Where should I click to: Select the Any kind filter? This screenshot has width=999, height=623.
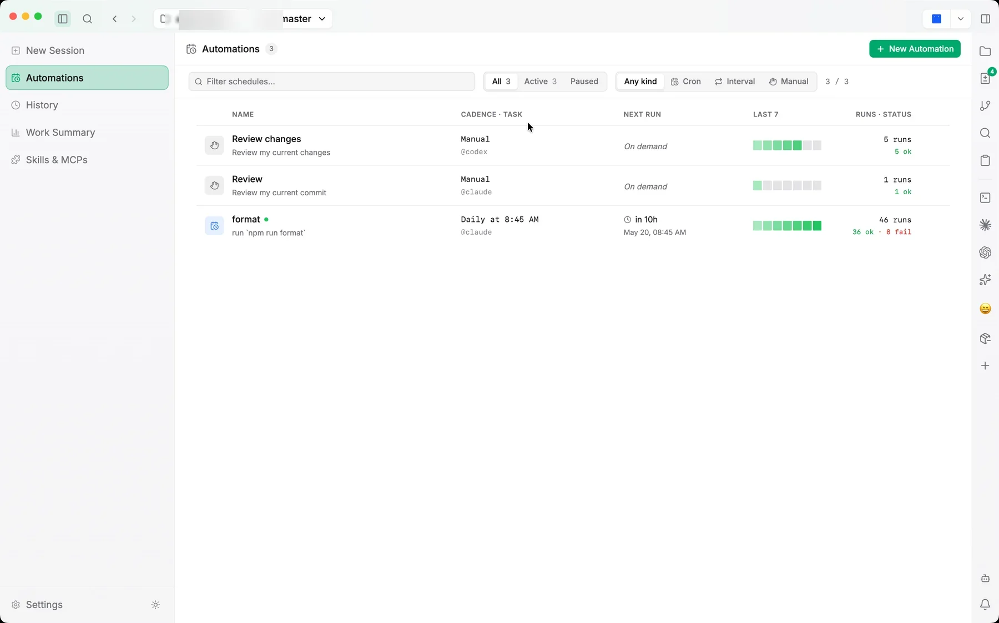click(640, 82)
